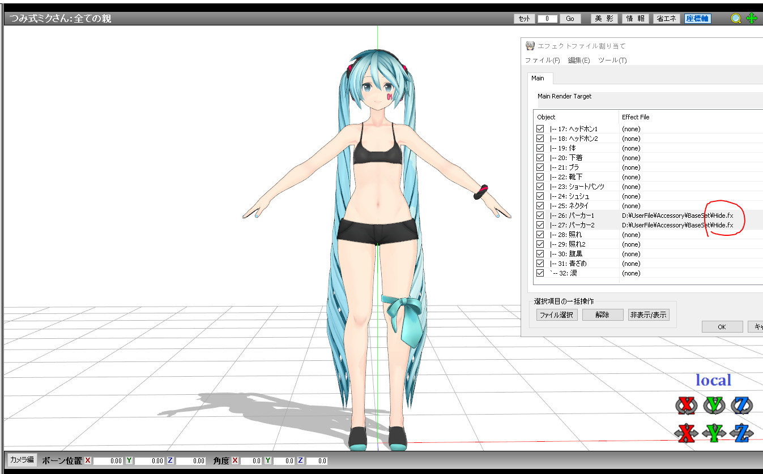This screenshot has height=474, width=763.
Task: Open the ツール(T) menu
Action: pos(612,61)
